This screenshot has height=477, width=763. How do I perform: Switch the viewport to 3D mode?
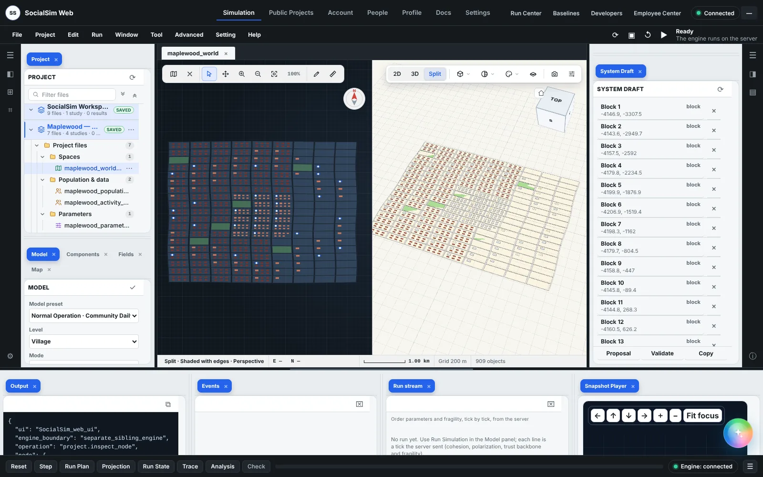pyautogui.click(x=415, y=74)
